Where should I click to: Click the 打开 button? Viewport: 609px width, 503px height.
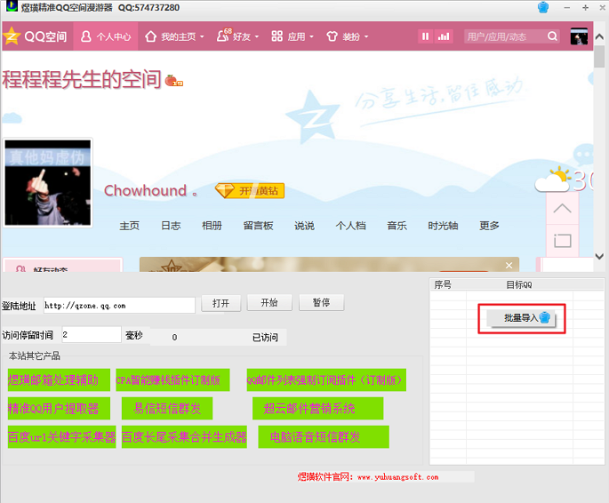(221, 303)
